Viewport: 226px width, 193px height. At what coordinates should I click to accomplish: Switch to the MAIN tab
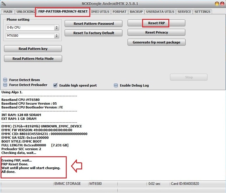point(8,12)
